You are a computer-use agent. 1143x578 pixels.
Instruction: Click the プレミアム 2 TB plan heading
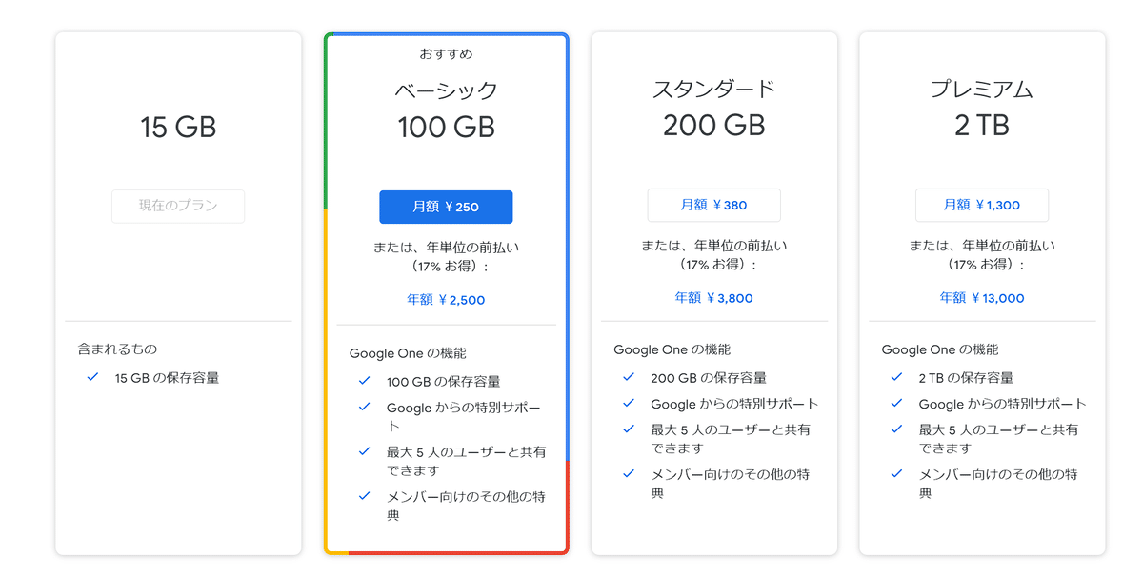pyautogui.click(x=982, y=108)
